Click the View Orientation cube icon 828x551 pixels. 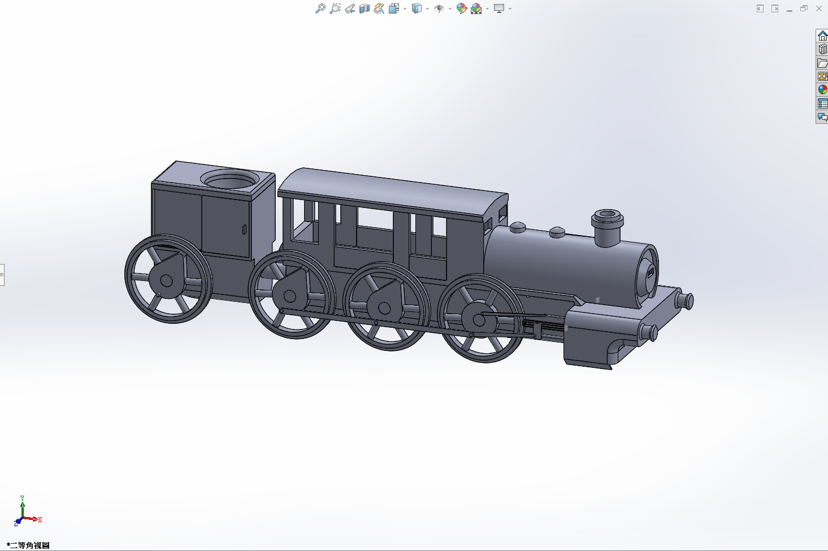(x=394, y=8)
